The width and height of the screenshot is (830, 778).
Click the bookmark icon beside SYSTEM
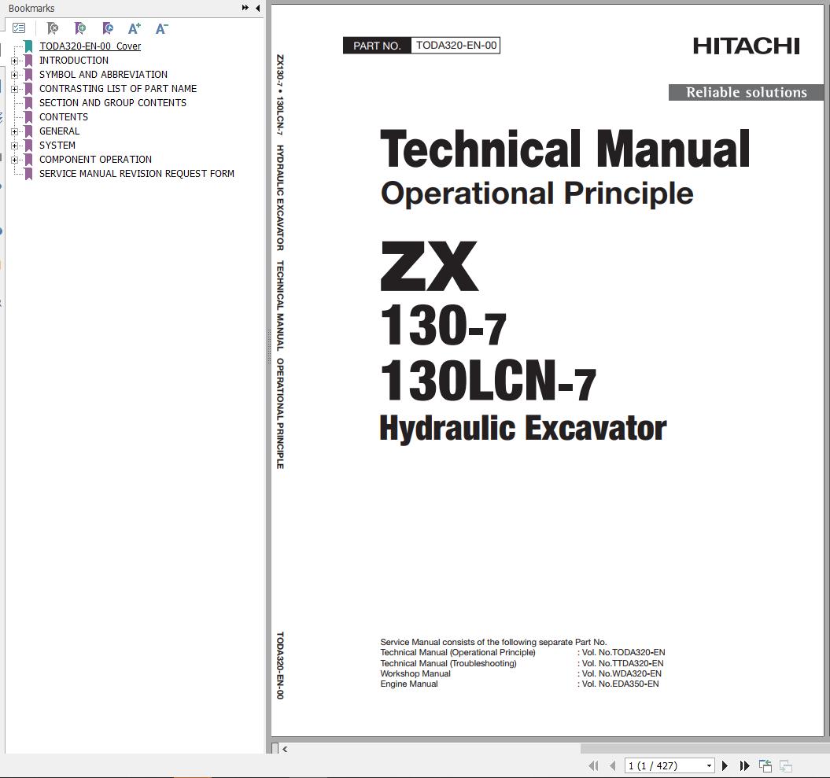(x=28, y=145)
